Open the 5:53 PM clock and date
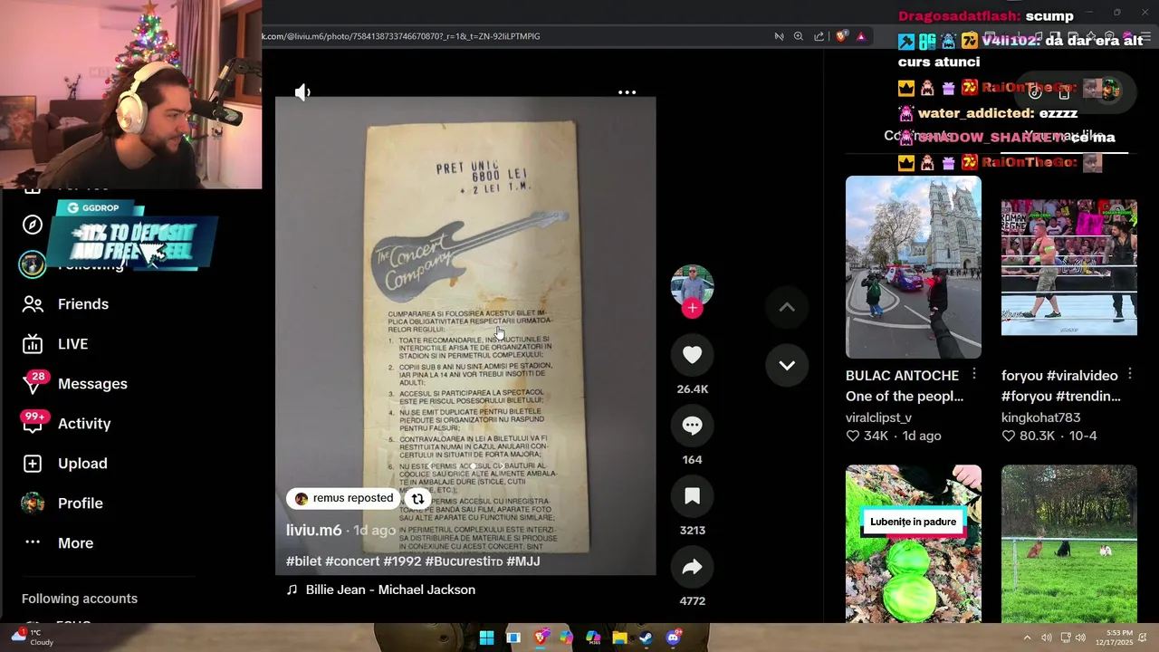Image resolution: width=1159 pixels, height=652 pixels. click(x=1113, y=638)
